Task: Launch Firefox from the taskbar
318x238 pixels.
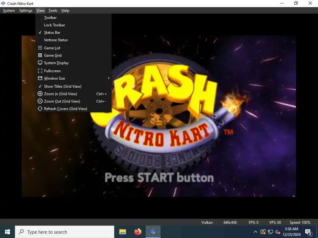Action: click(138, 232)
